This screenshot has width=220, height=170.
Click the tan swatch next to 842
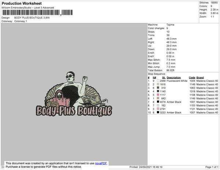click(x=158, y=98)
